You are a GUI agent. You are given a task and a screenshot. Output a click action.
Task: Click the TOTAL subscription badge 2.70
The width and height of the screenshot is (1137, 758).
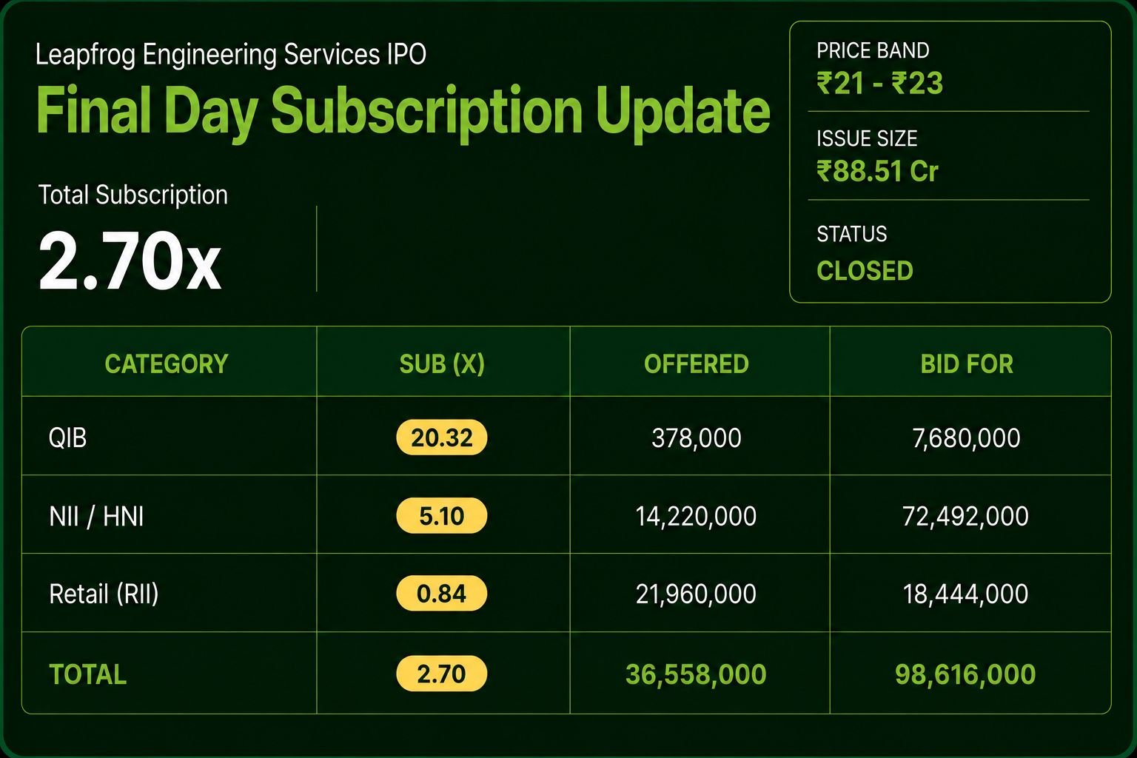442,674
